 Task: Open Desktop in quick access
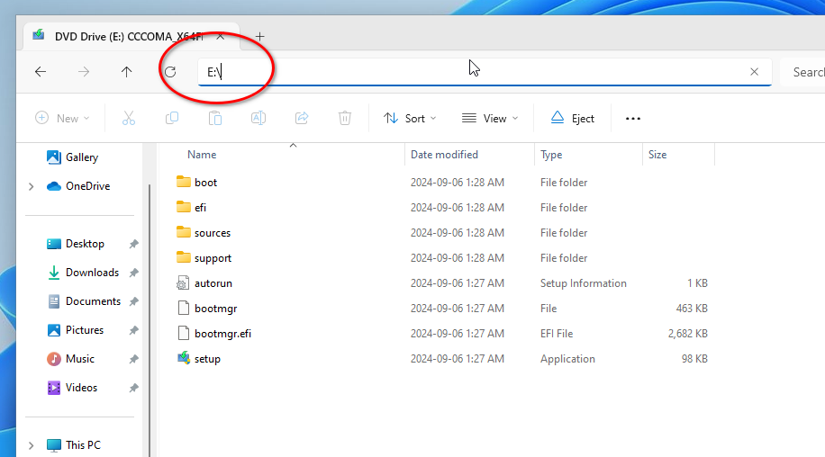(85, 244)
